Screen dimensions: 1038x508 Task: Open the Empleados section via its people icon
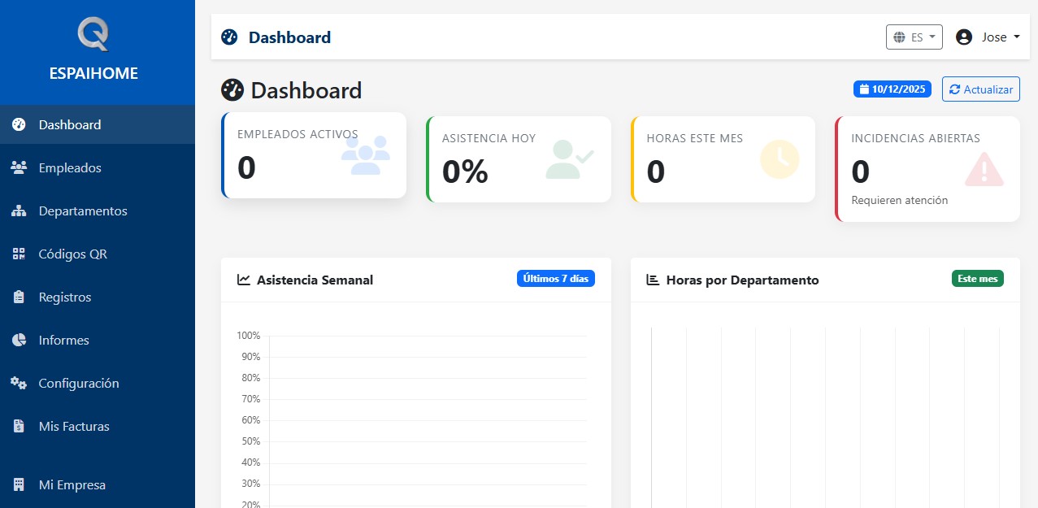pos(18,167)
